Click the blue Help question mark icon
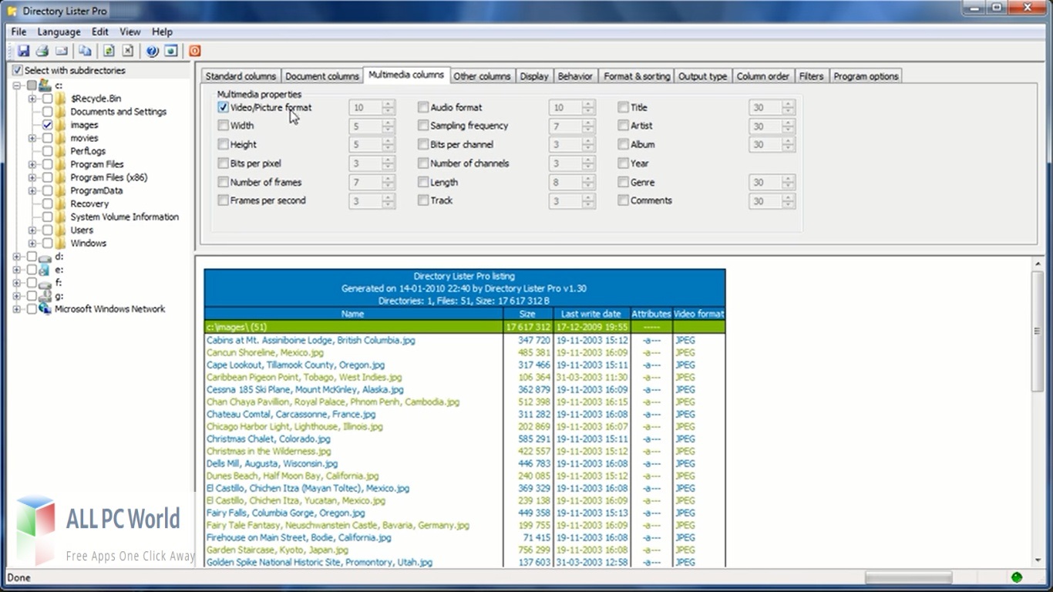 pos(152,51)
